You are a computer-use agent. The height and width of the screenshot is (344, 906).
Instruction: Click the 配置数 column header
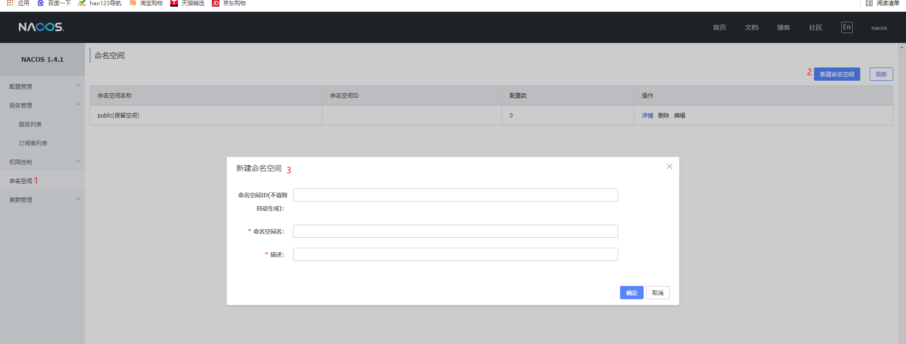(568, 95)
